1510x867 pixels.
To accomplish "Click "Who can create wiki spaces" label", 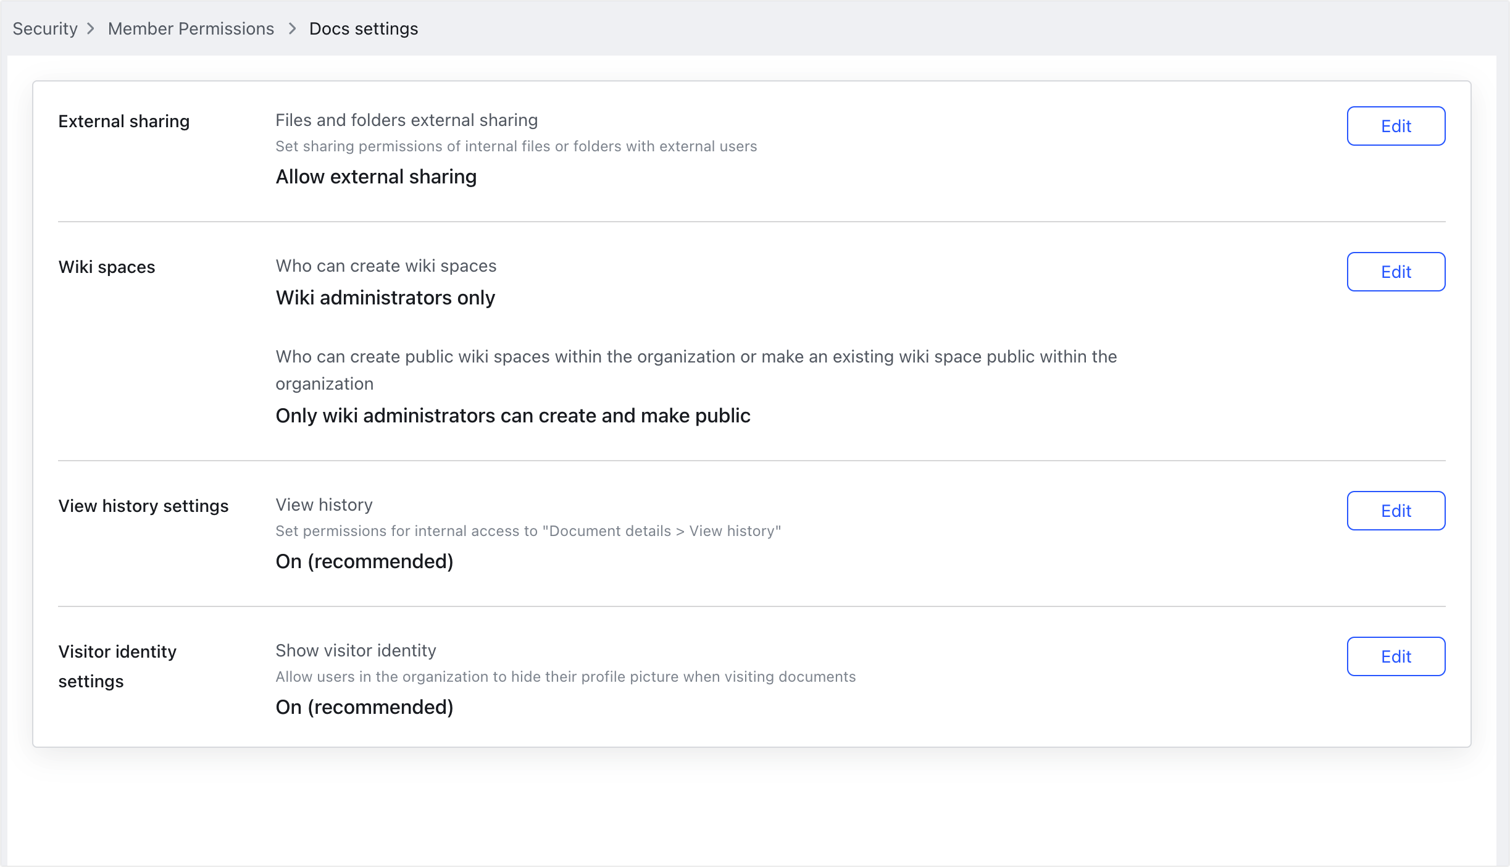I will (x=386, y=266).
